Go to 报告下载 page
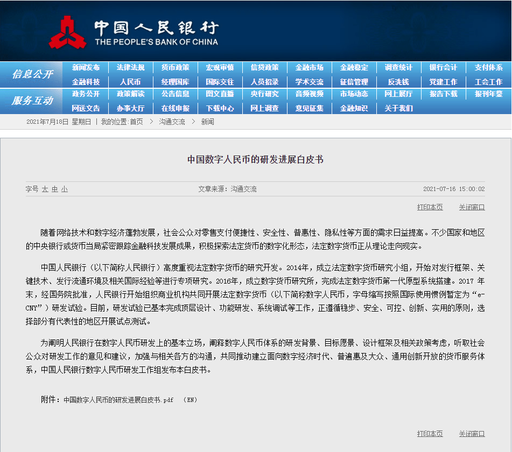 pos(443,94)
